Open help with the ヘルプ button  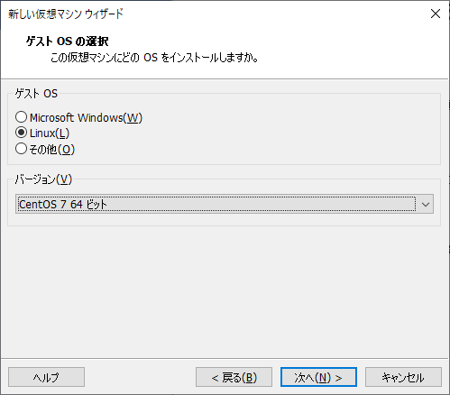(46, 377)
